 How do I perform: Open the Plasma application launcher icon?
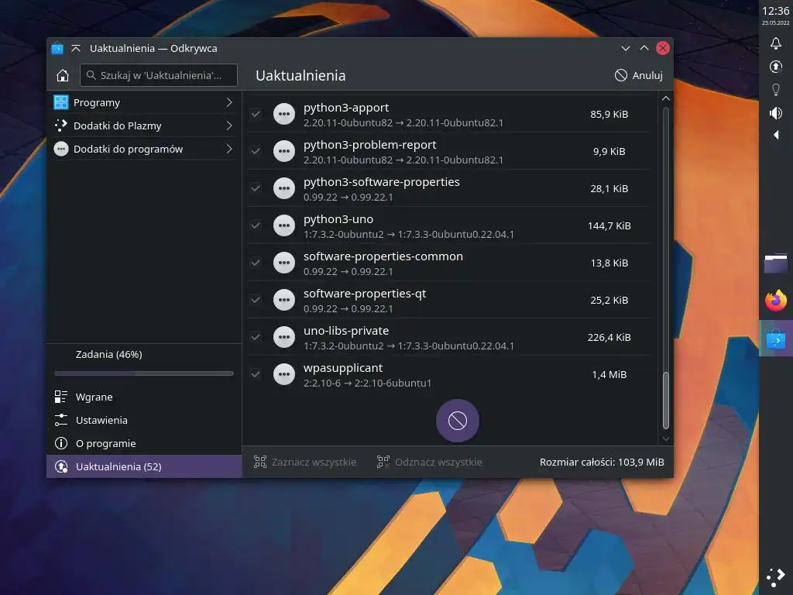[776, 578]
